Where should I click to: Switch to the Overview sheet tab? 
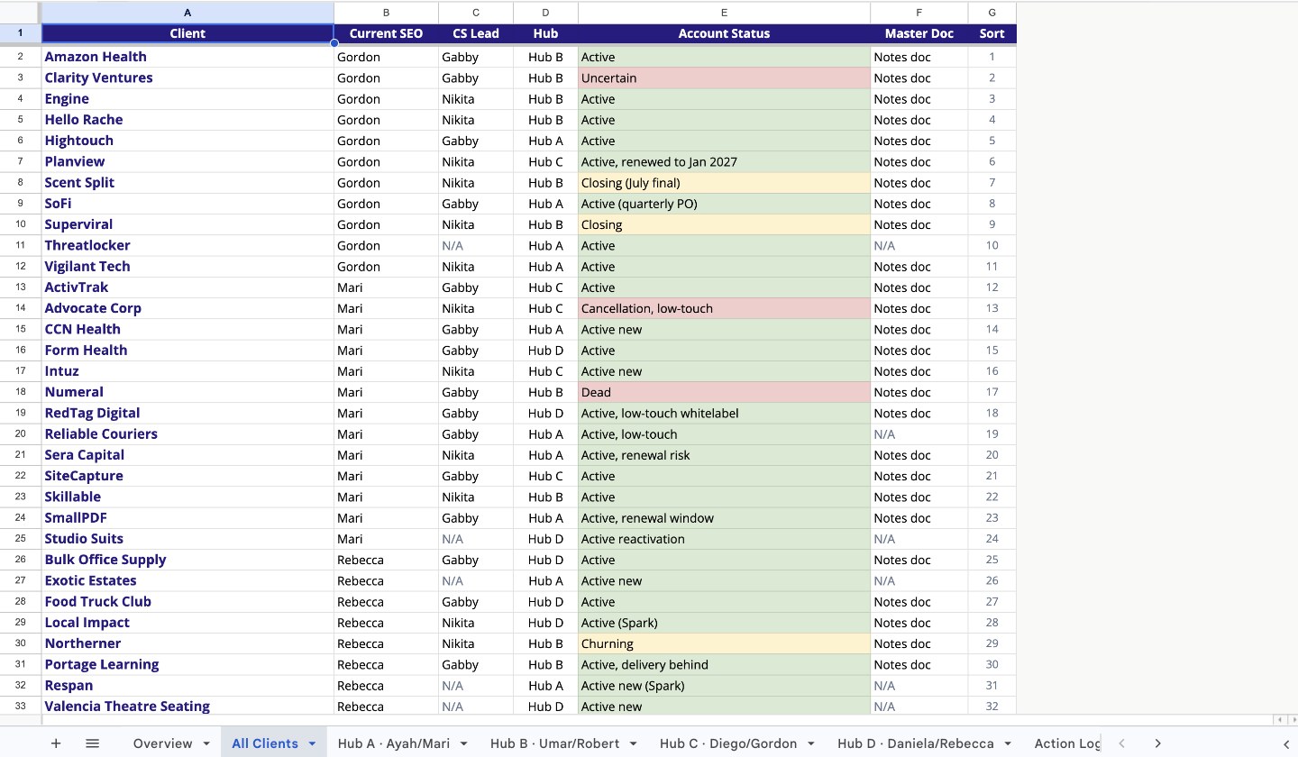162,743
